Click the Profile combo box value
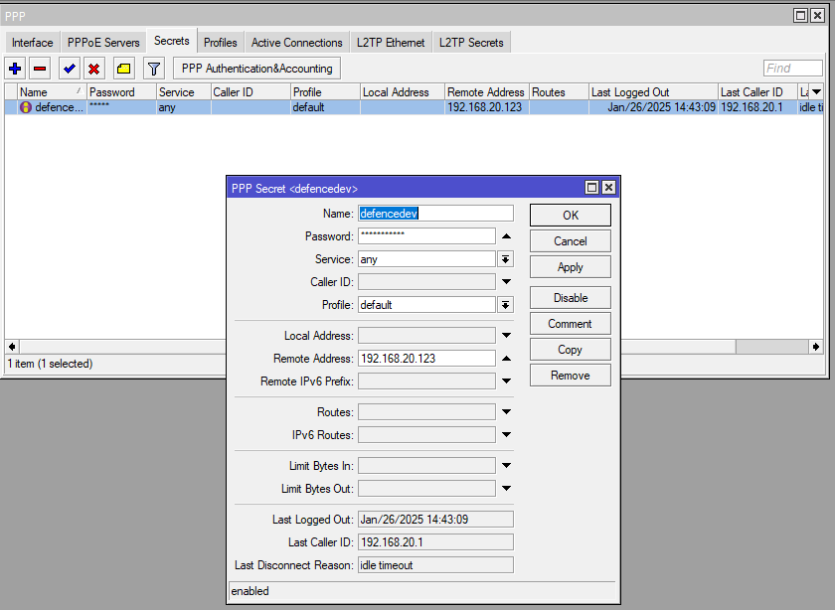 426,305
